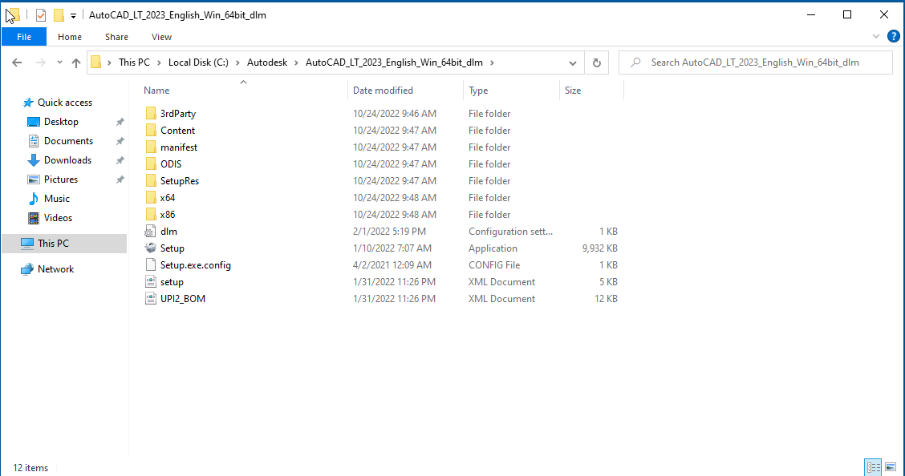Viewport: 905px width, 476px height.
Task: Expand the chevron after the Local Disk (C:) breadcrumb
Action: click(237, 63)
